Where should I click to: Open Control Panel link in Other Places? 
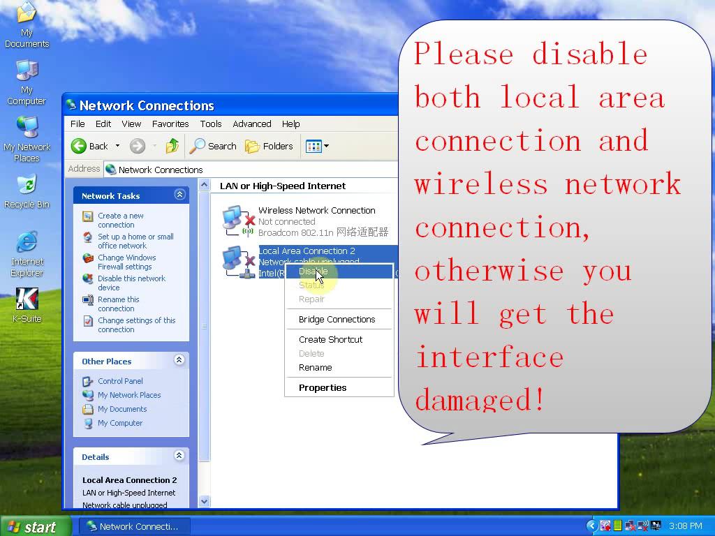click(x=120, y=381)
